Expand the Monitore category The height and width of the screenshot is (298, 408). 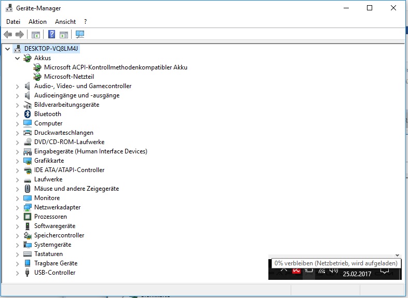(18, 198)
